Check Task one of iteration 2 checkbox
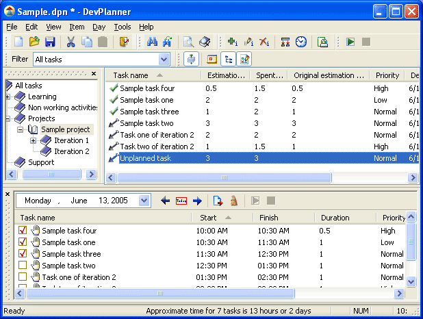 [x=23, y=277]
